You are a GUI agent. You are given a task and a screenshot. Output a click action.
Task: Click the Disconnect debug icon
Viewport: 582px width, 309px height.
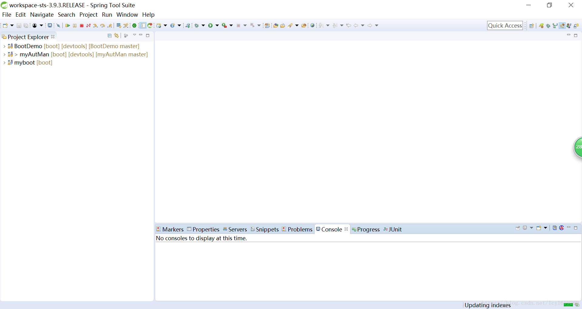coord(89,25)
